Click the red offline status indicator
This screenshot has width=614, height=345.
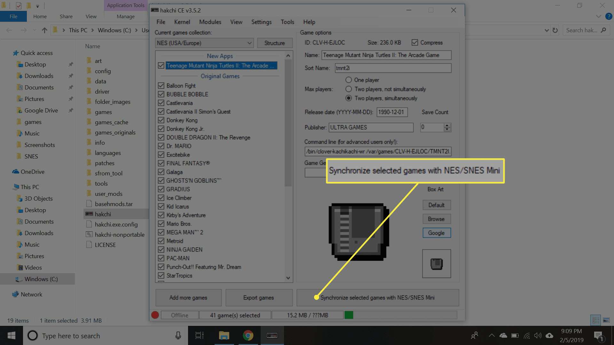coord(155,315)
